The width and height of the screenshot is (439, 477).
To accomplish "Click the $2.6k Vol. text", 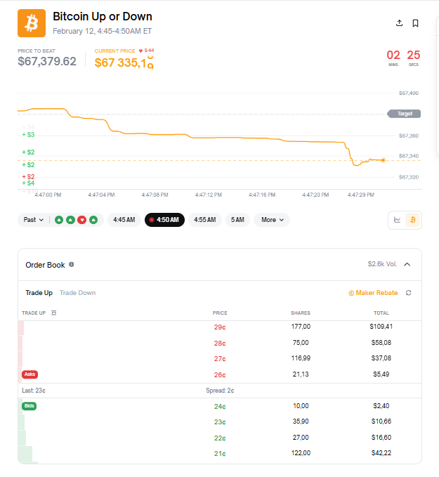I will (x=382, y=263).
